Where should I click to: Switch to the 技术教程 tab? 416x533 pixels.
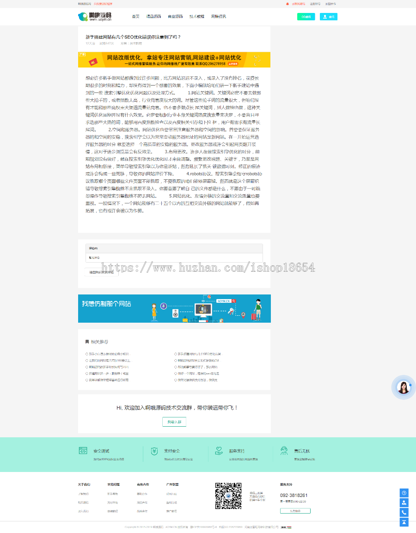(x=197, y=16)
